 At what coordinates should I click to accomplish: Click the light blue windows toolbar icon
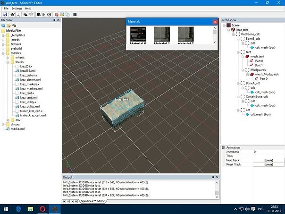pyautogui.click(x=67, y=15)
